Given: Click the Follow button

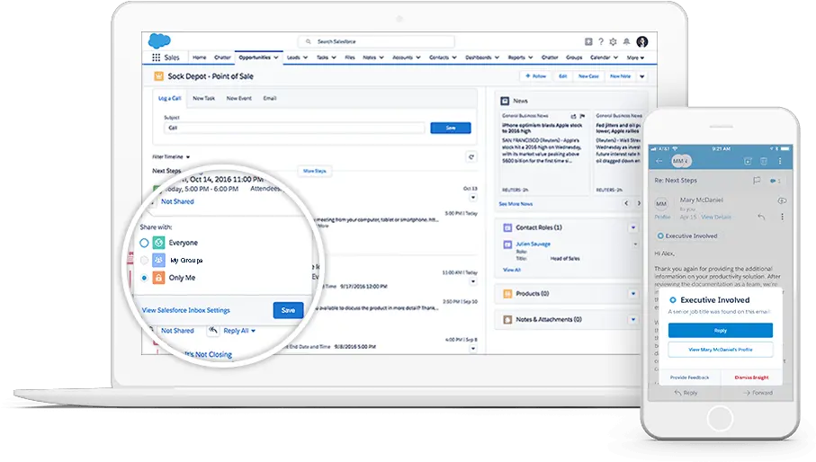Looking at the screenshot, I should pyautogui.click(x=535, y=76).
